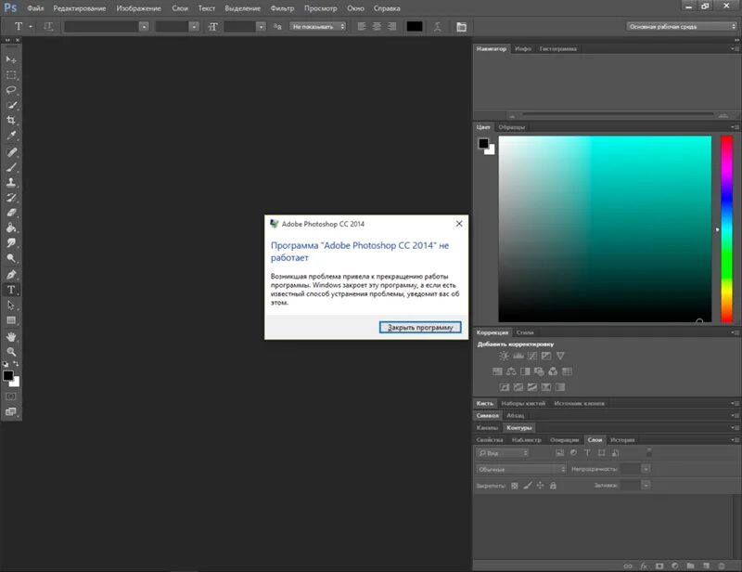The width and height of the screenshot is (742, 572).
Task: Click the fx layer style icon
Action: (644, 565)
